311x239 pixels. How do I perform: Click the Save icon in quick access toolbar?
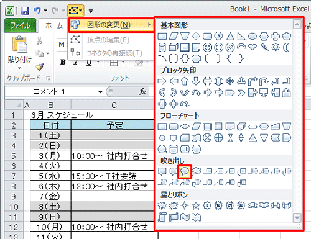pyautogui.click(x=25, y=11)
